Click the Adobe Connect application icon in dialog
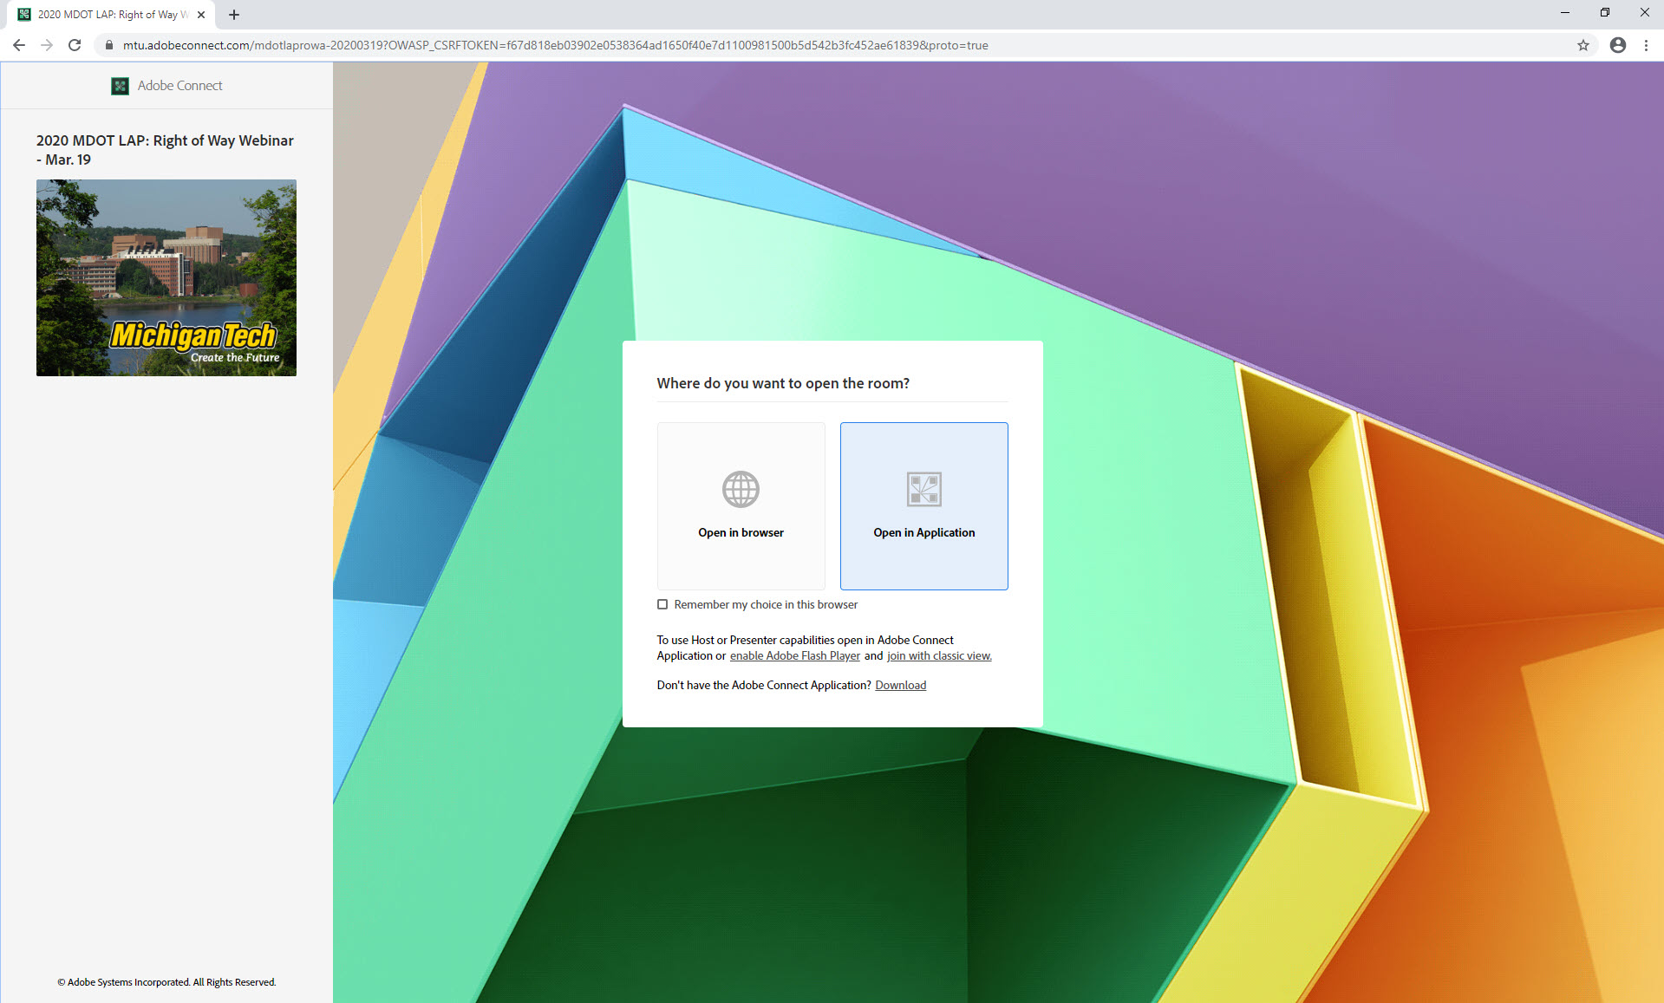 [x=923, y=490]
